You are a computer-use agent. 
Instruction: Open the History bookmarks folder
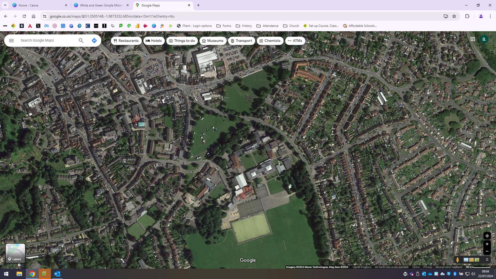244,26
